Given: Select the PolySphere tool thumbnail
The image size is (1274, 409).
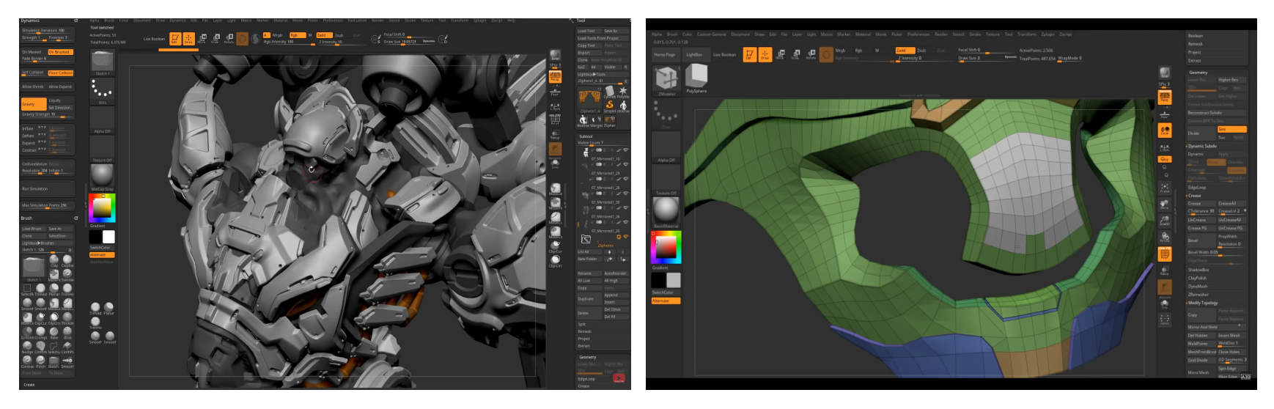Looking at the screenshot, I should tap(696, 75).
